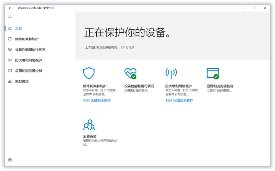The width and height of the screenshot is (275, 171).
Task: Click the large shield virus protection icon
Action: (89, 73)
